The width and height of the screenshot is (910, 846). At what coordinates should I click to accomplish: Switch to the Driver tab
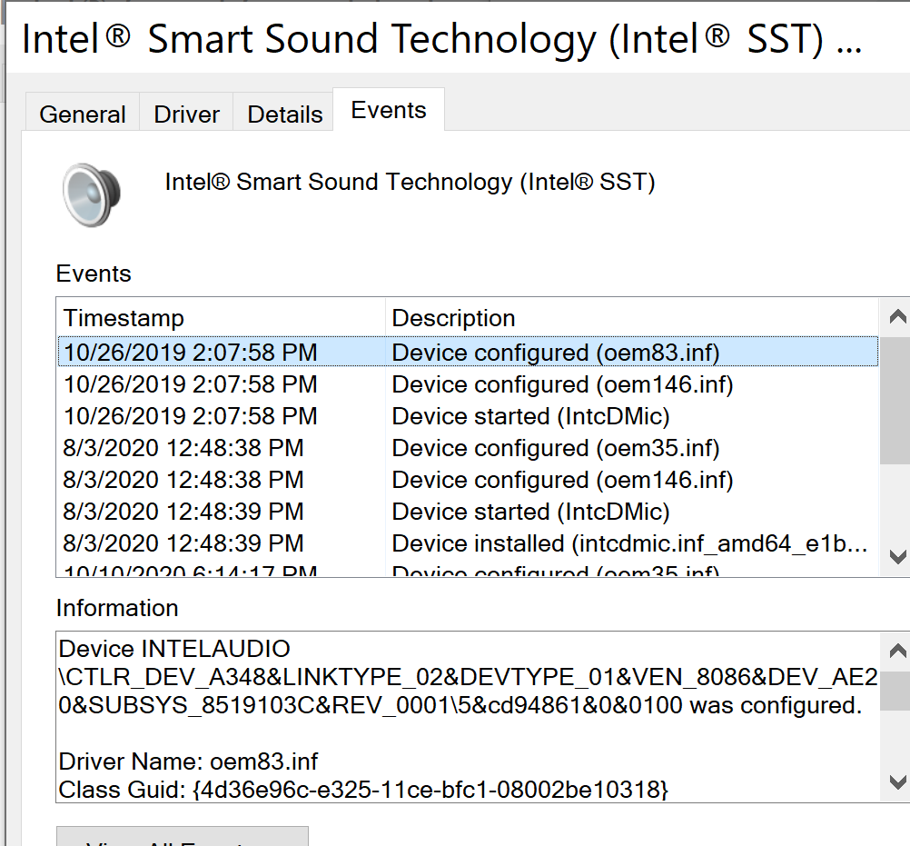[185, 113]
